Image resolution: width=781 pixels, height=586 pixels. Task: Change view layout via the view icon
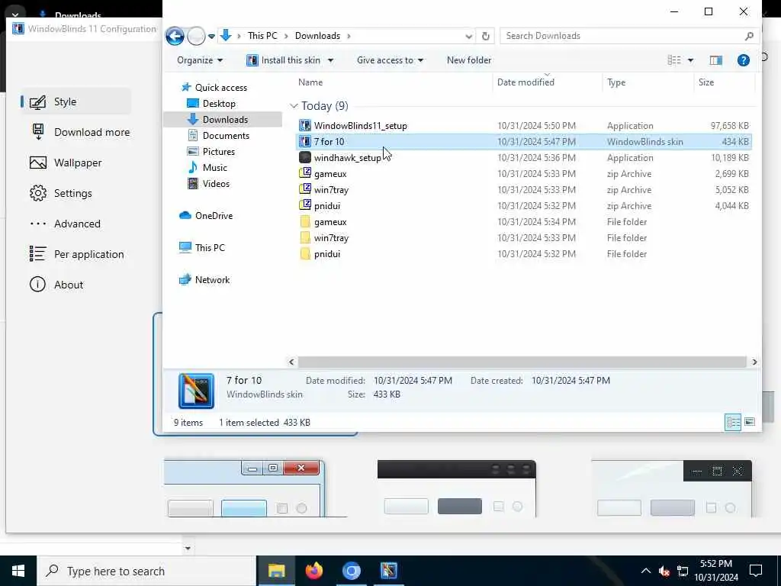(674, 60)
